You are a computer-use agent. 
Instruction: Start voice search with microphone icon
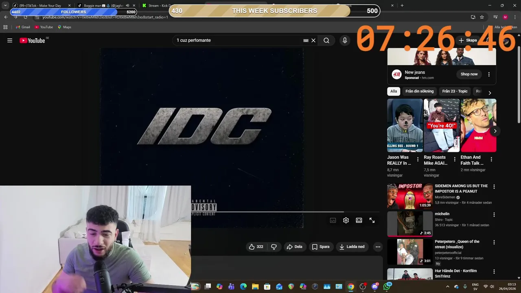(345, 40)
